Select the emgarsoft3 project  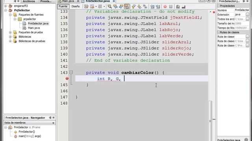(x=21, y=6)
